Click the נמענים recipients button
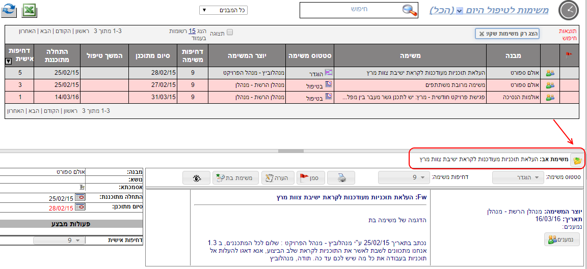The image size is (587, 269). (x=562, y=240)
